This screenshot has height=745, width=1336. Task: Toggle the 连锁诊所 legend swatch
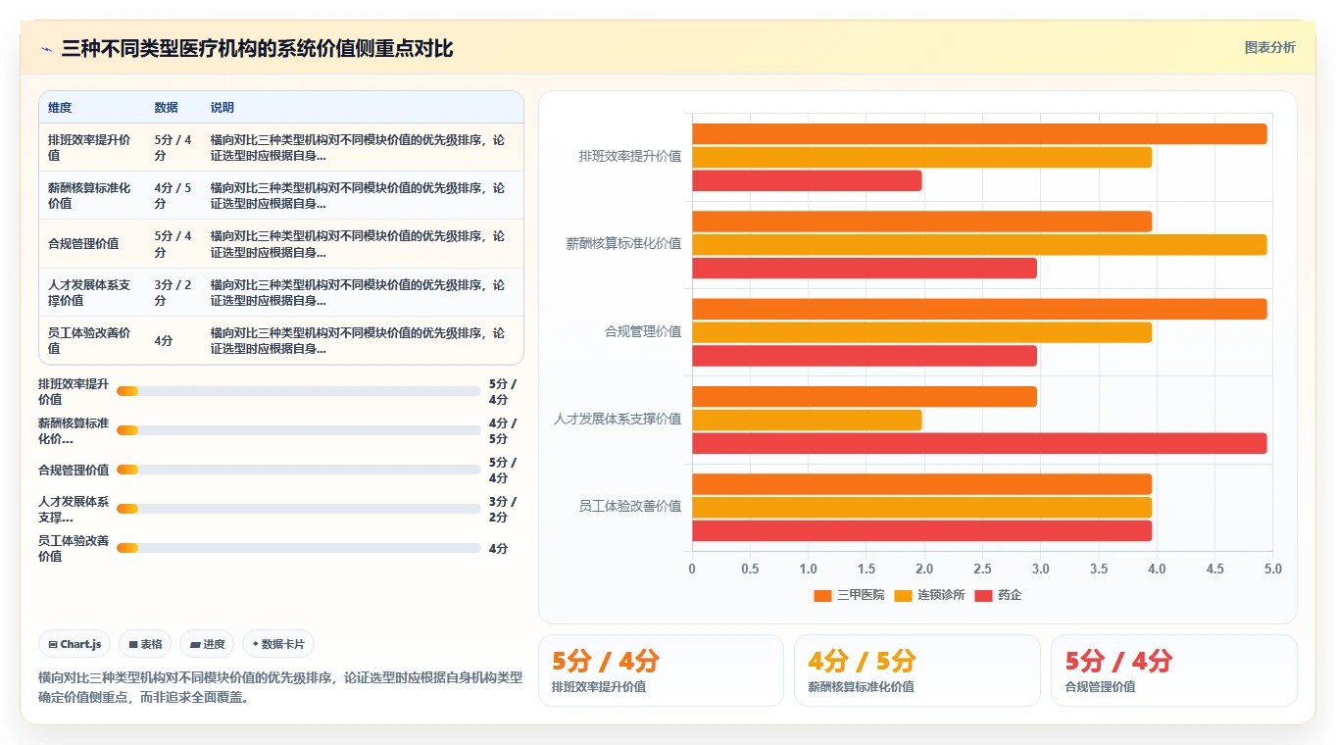point(903,595)
